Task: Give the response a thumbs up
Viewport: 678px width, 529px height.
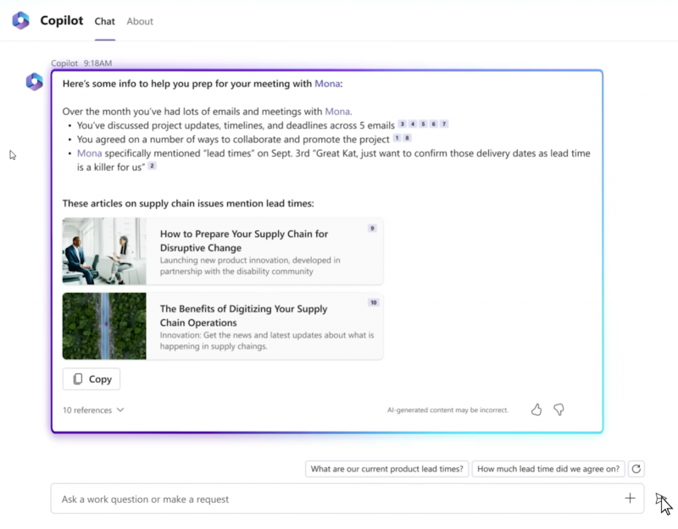Action: [536, 409]
